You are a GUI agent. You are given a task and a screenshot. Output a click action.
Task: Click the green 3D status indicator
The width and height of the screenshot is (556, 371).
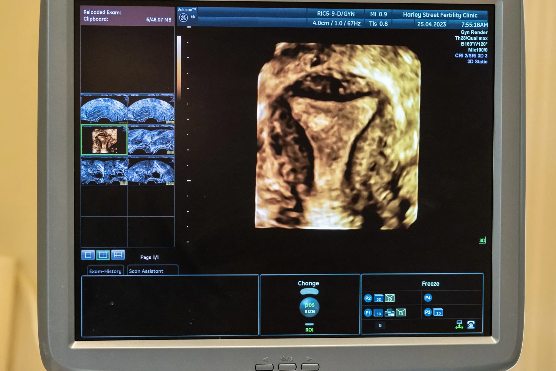[x=483, y=241]
